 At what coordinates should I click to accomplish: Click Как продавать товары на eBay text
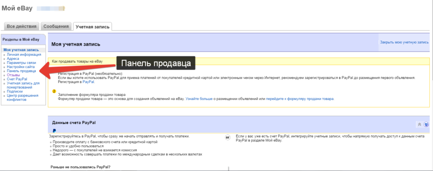[77, 61]
